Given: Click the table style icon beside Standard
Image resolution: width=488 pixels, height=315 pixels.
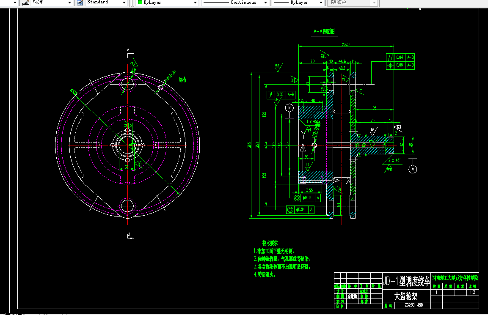Looking at the screenshot, I should point(80,3).
